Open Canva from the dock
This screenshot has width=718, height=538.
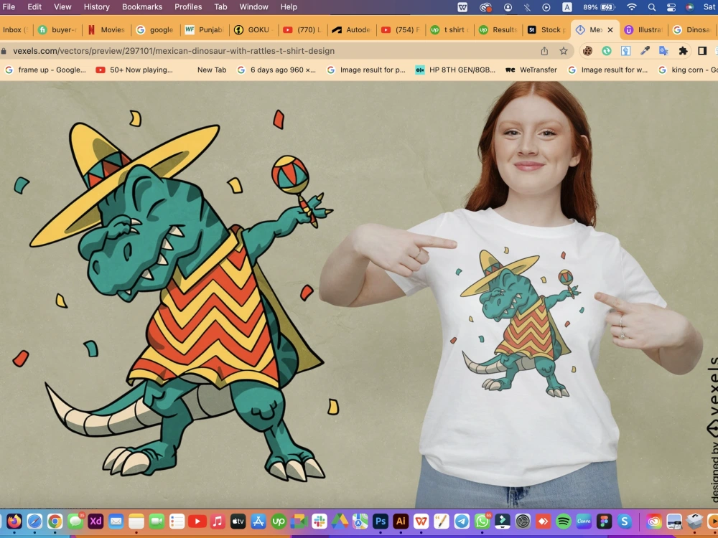point(584,521)
